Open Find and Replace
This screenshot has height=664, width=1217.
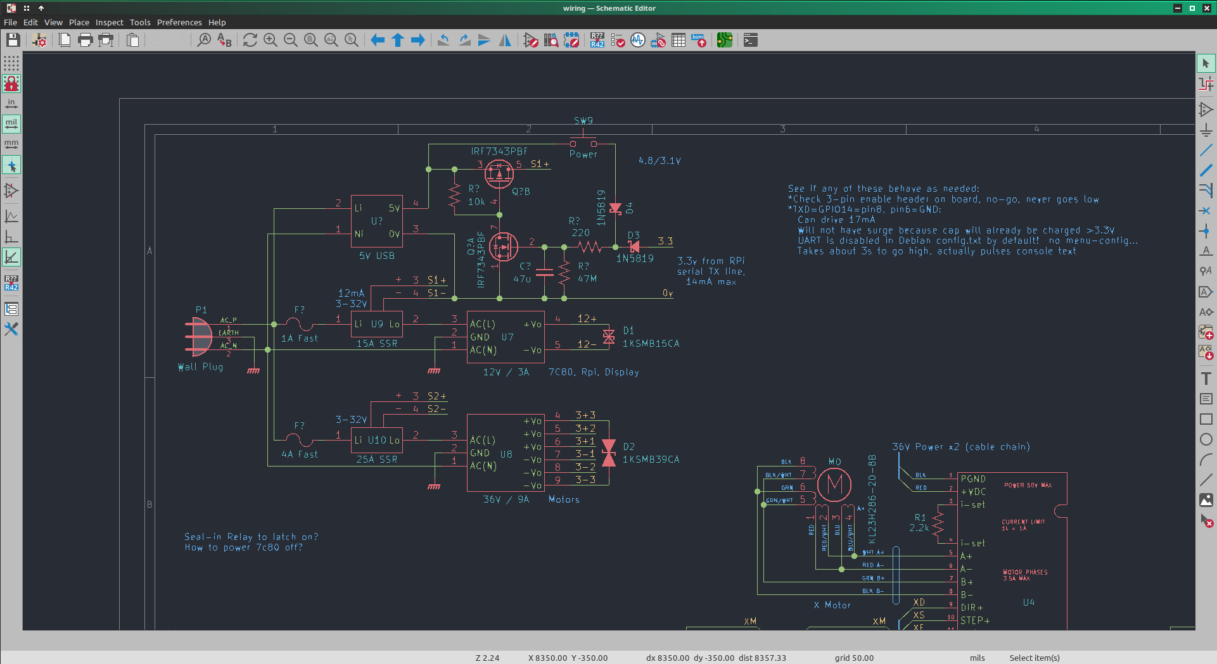224,41
